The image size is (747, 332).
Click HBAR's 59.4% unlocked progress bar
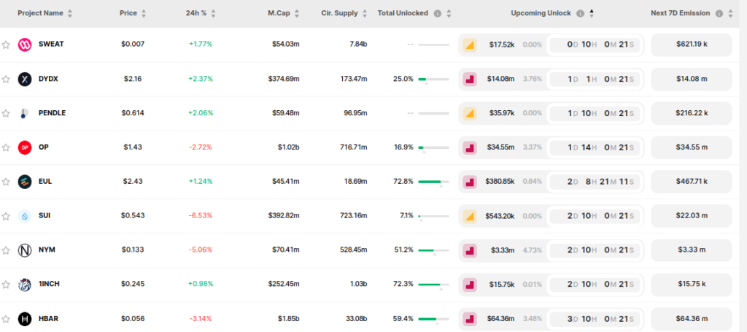pos(433,319)
